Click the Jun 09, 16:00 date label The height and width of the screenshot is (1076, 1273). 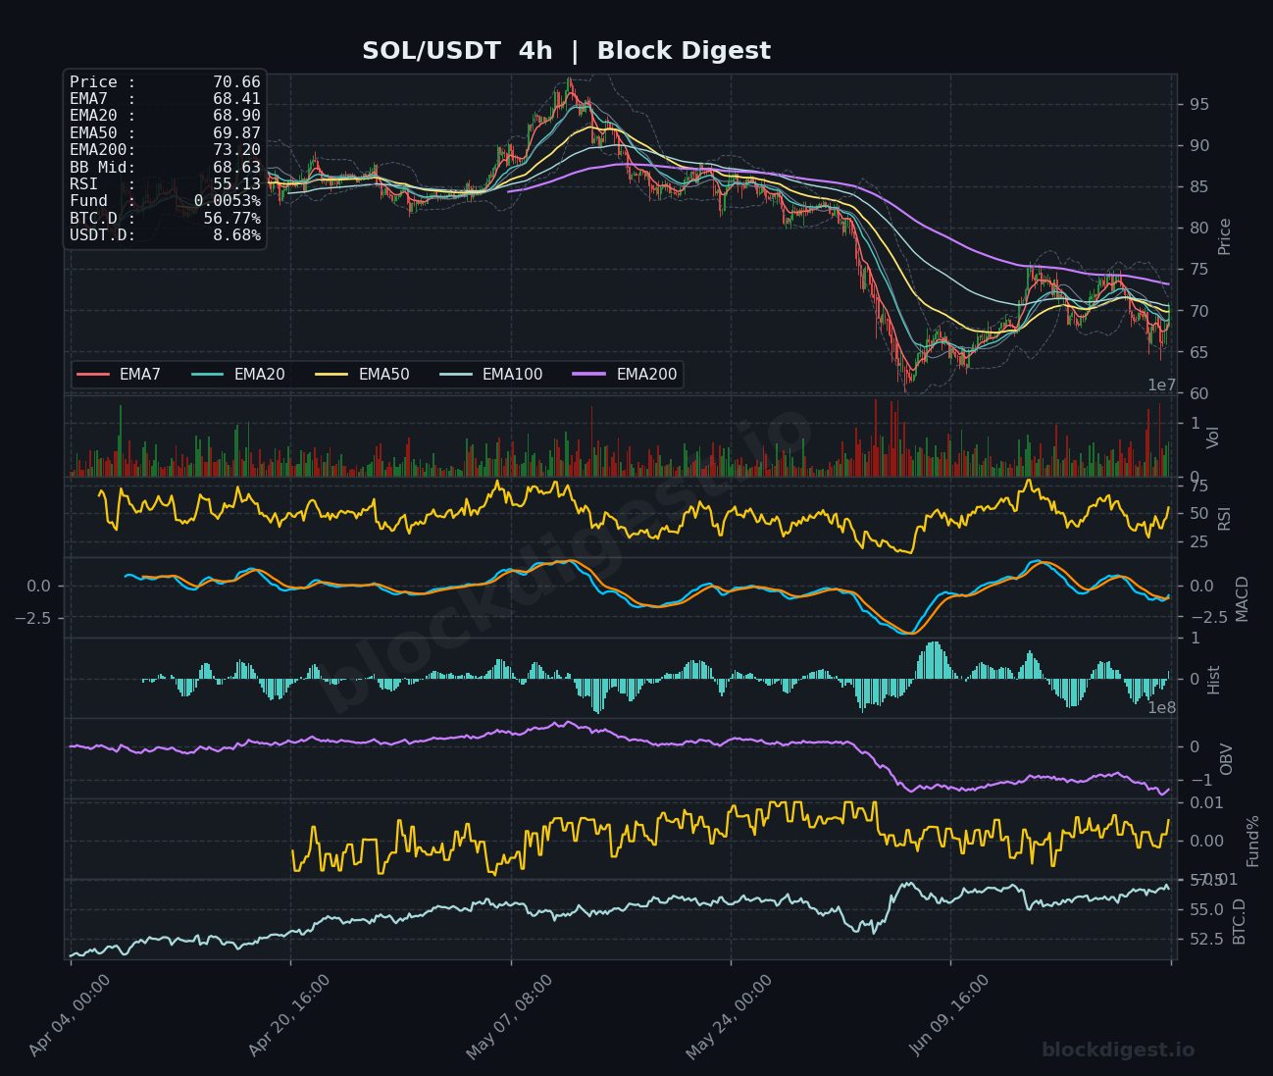pyautogui.click(x=948, y=1015)
